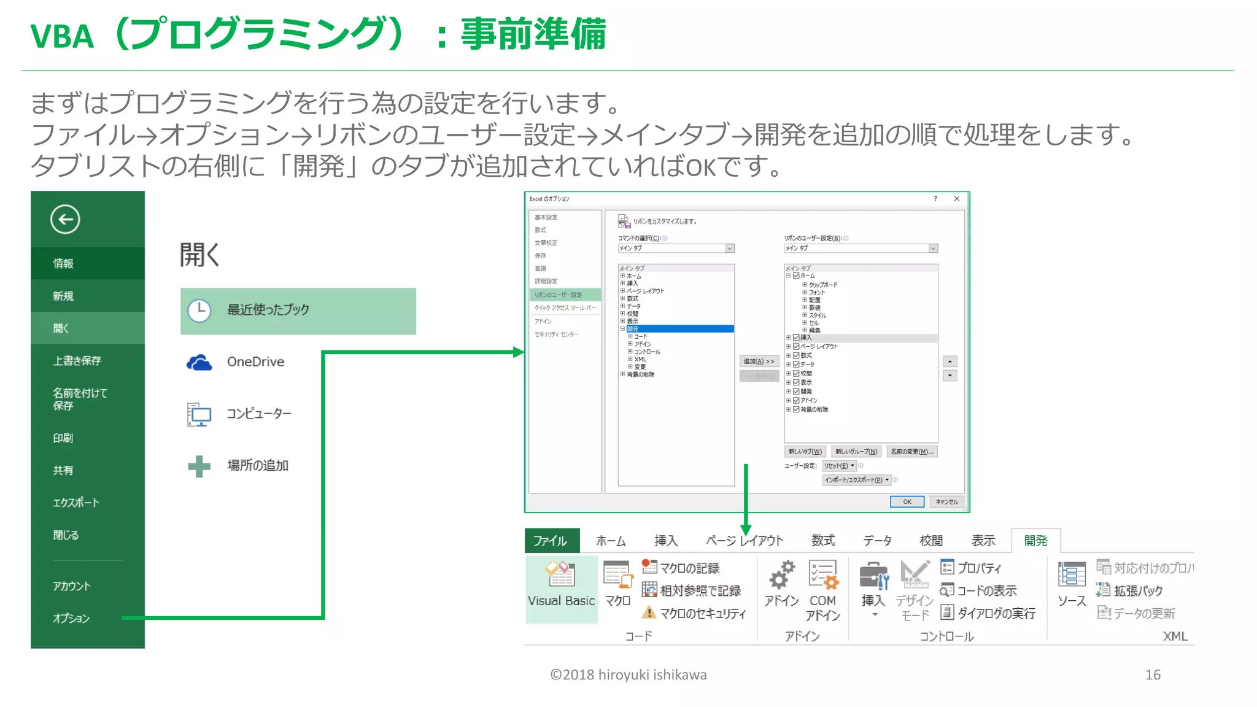The image size is (1257, 707).
Task: Click 名前の変更(M) button
Action: 911,452
